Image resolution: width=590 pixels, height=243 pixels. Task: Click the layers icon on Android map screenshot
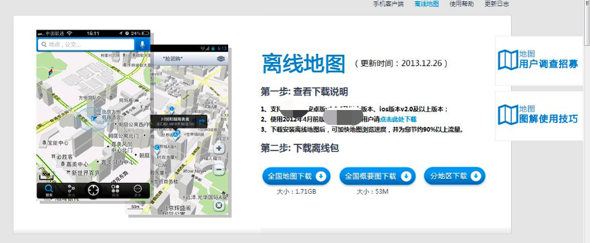[221, 59]
